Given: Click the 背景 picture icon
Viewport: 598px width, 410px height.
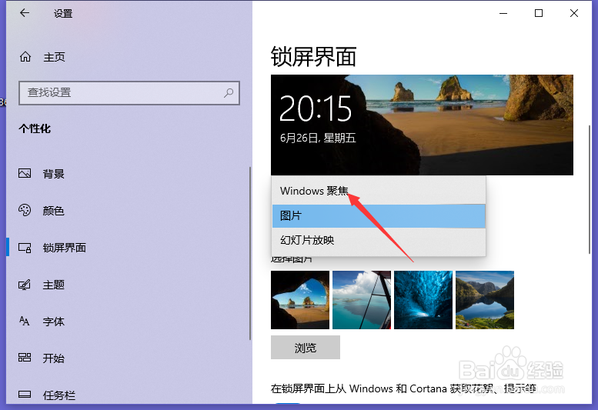Looking at the screenshot, I should click(x=25, y=173).
